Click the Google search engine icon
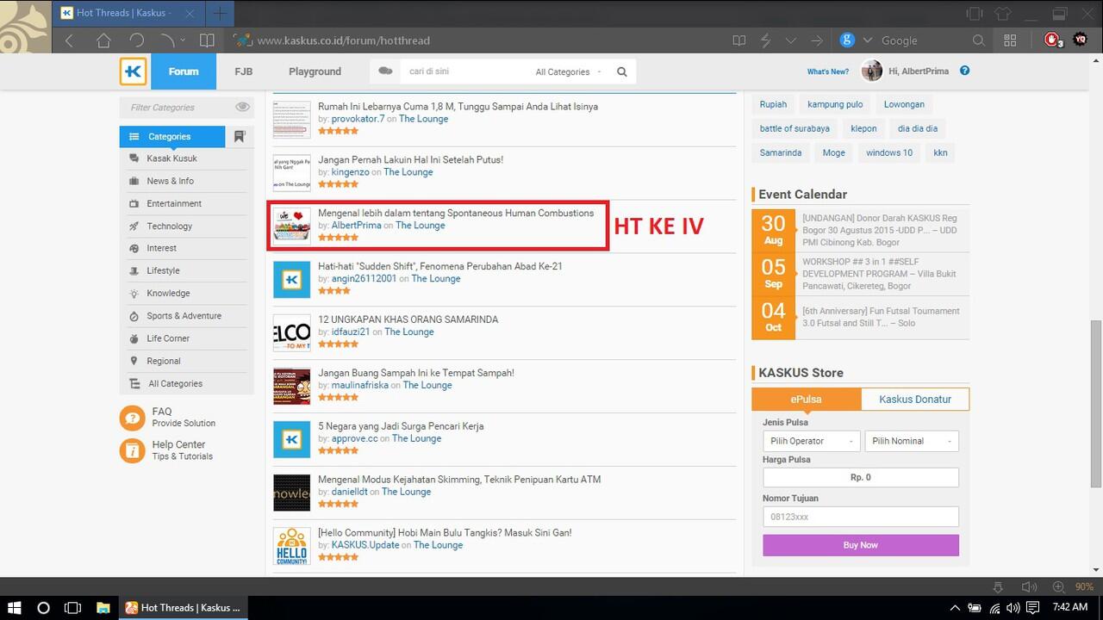The width and height of the screenshot is (1103, 620). (847, 40)
